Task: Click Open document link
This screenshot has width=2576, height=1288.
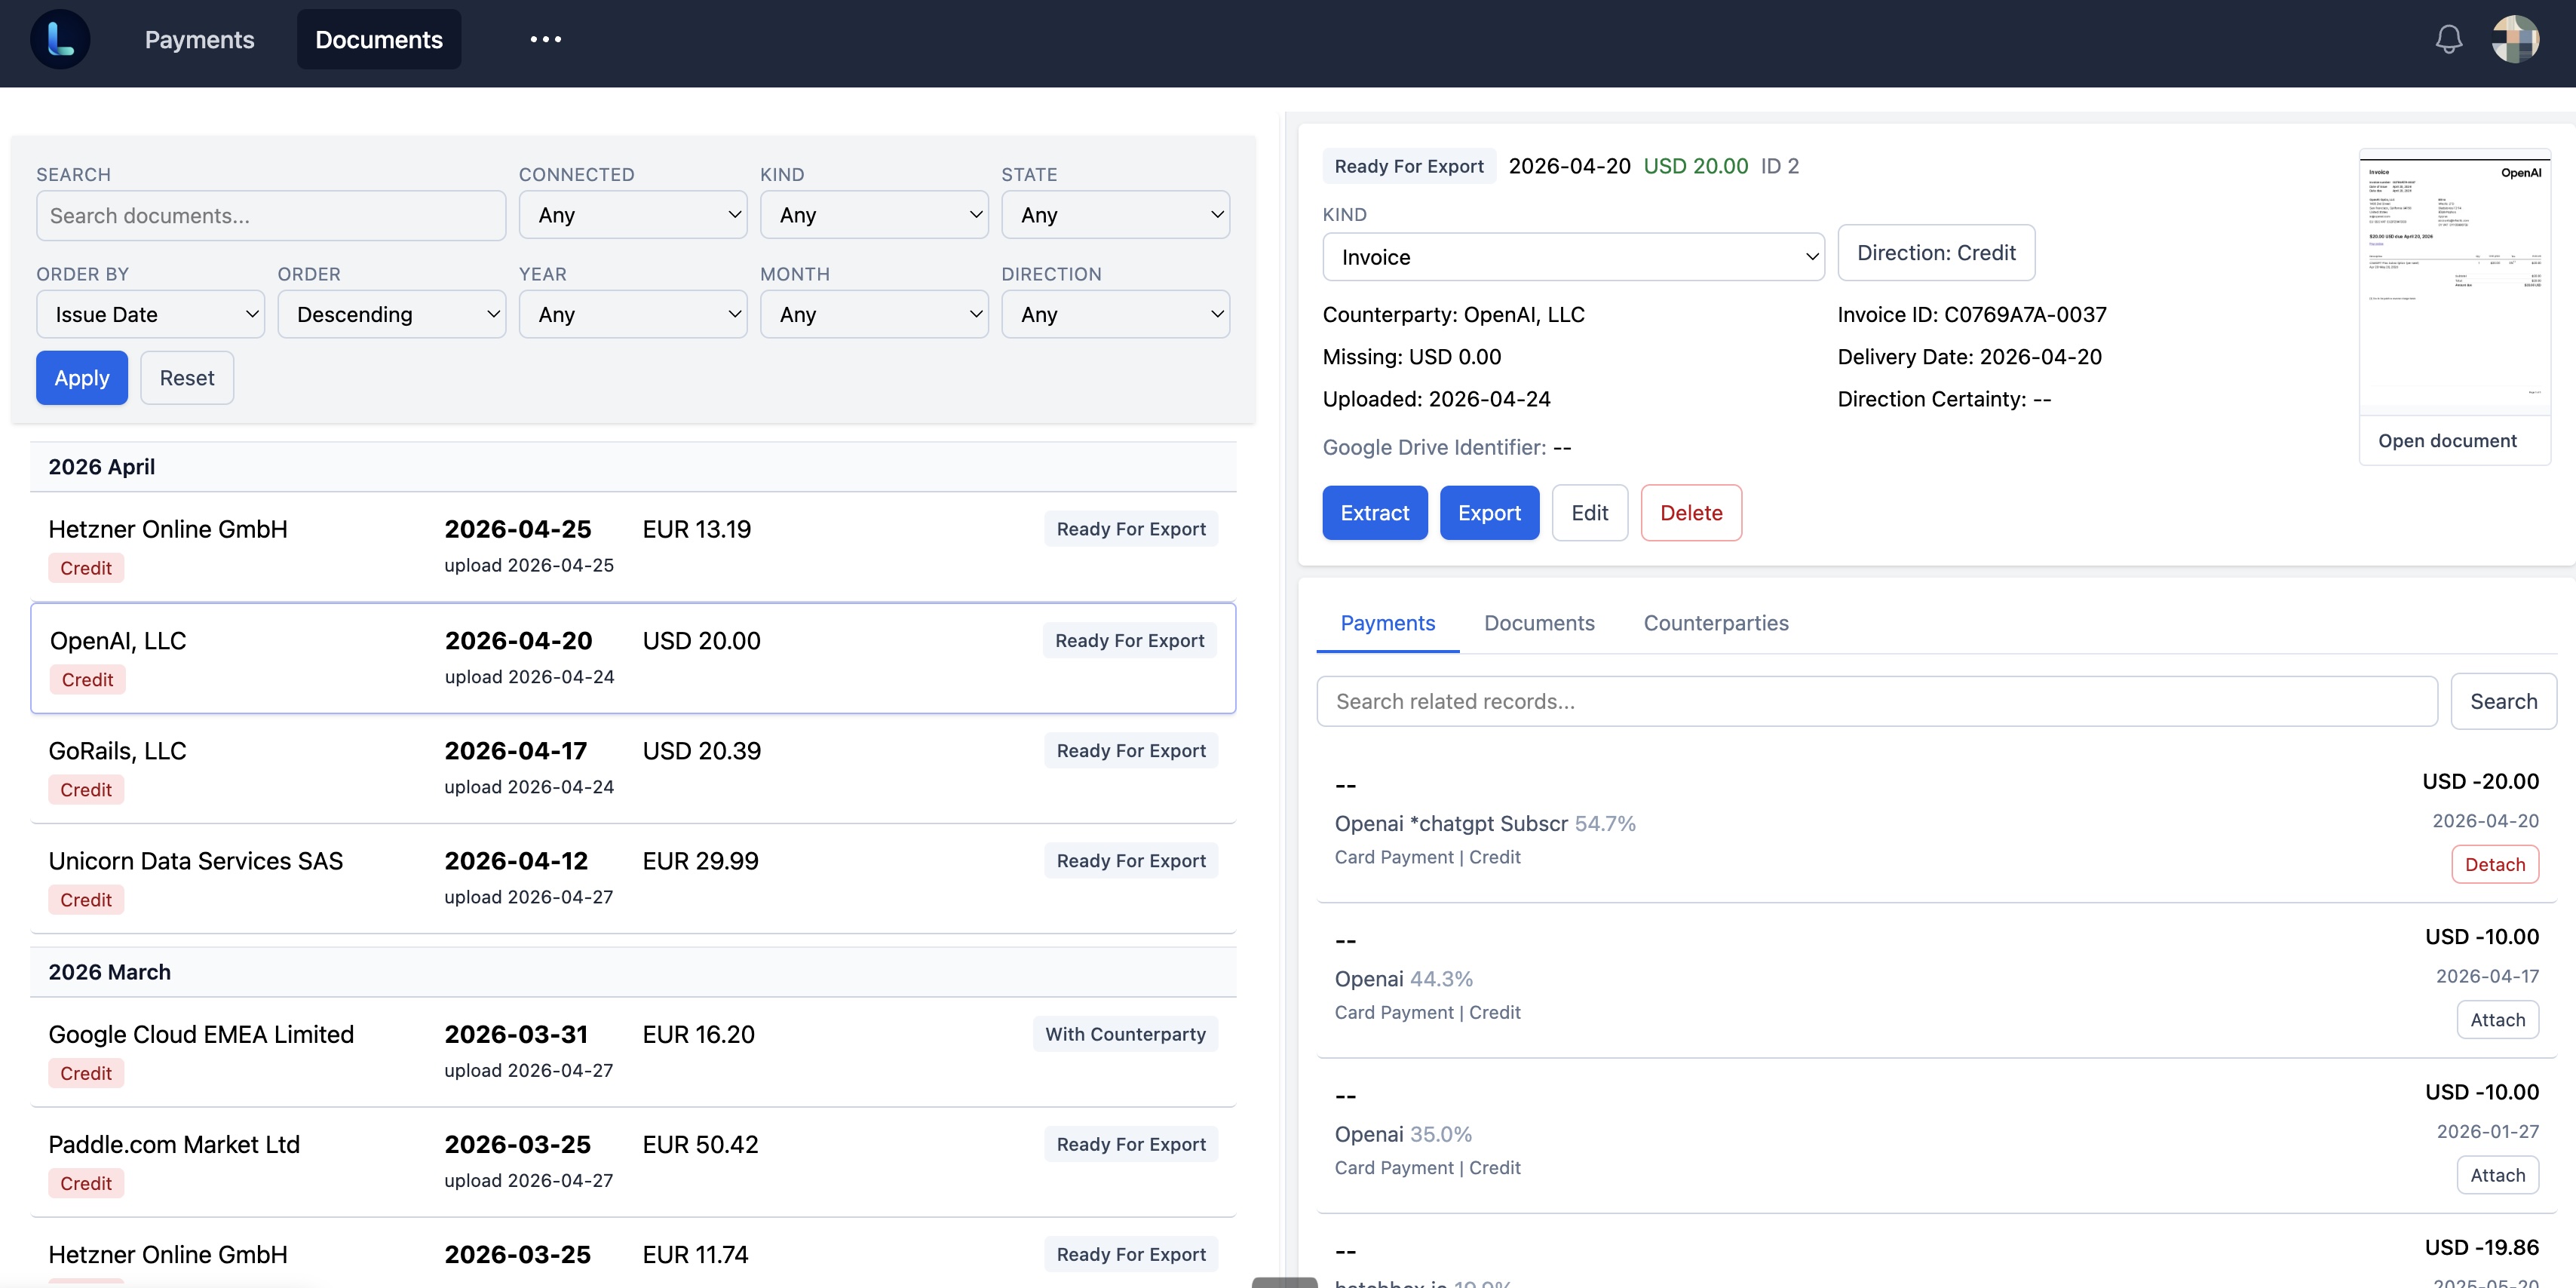Action: click(x=2447, y=441)
